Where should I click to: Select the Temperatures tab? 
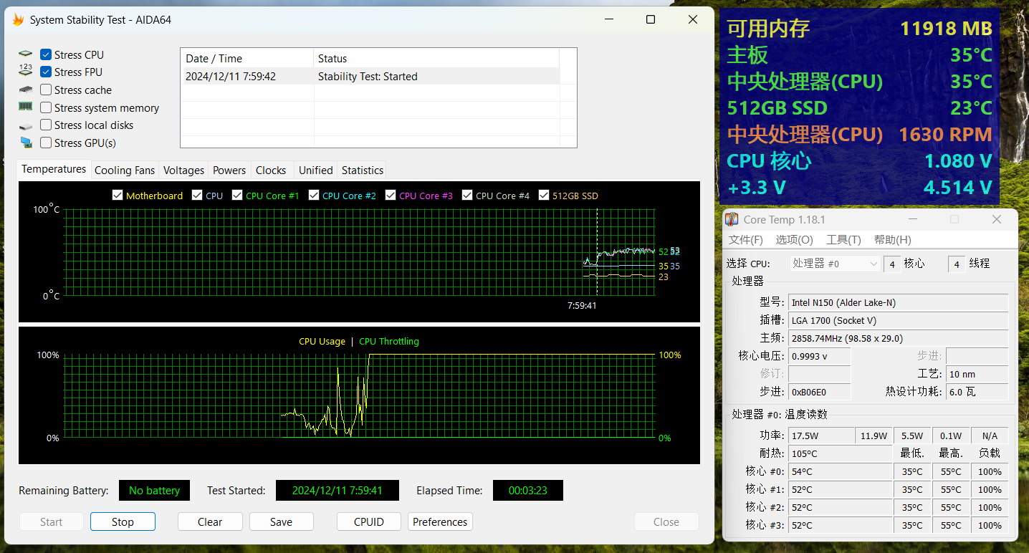[54, 169]
